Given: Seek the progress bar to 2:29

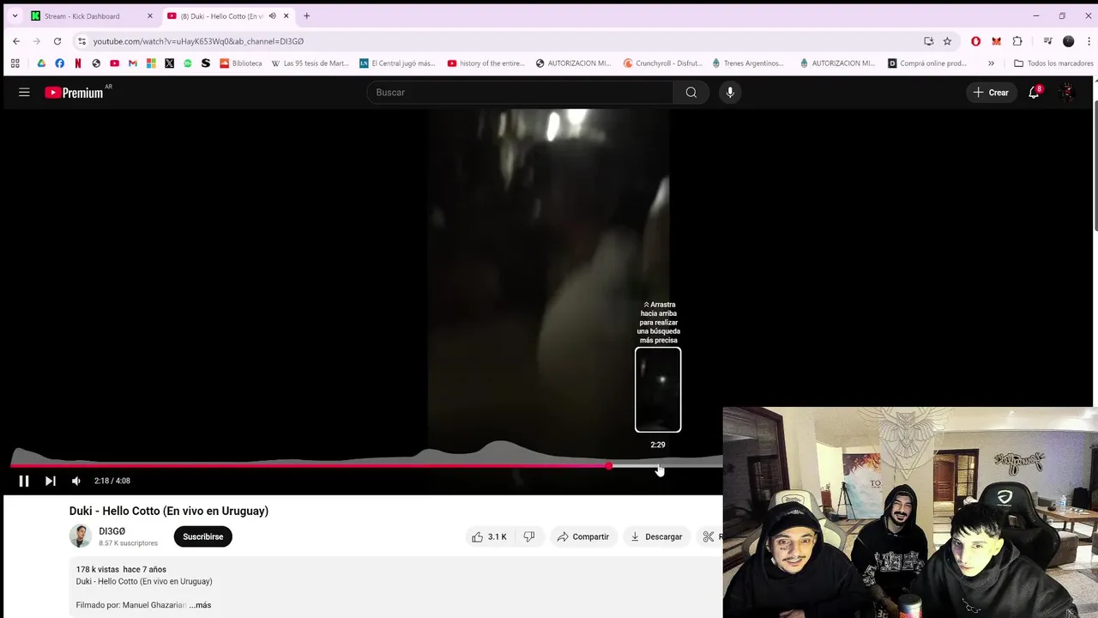Looking at the screenshot, I should coord(658,466).
